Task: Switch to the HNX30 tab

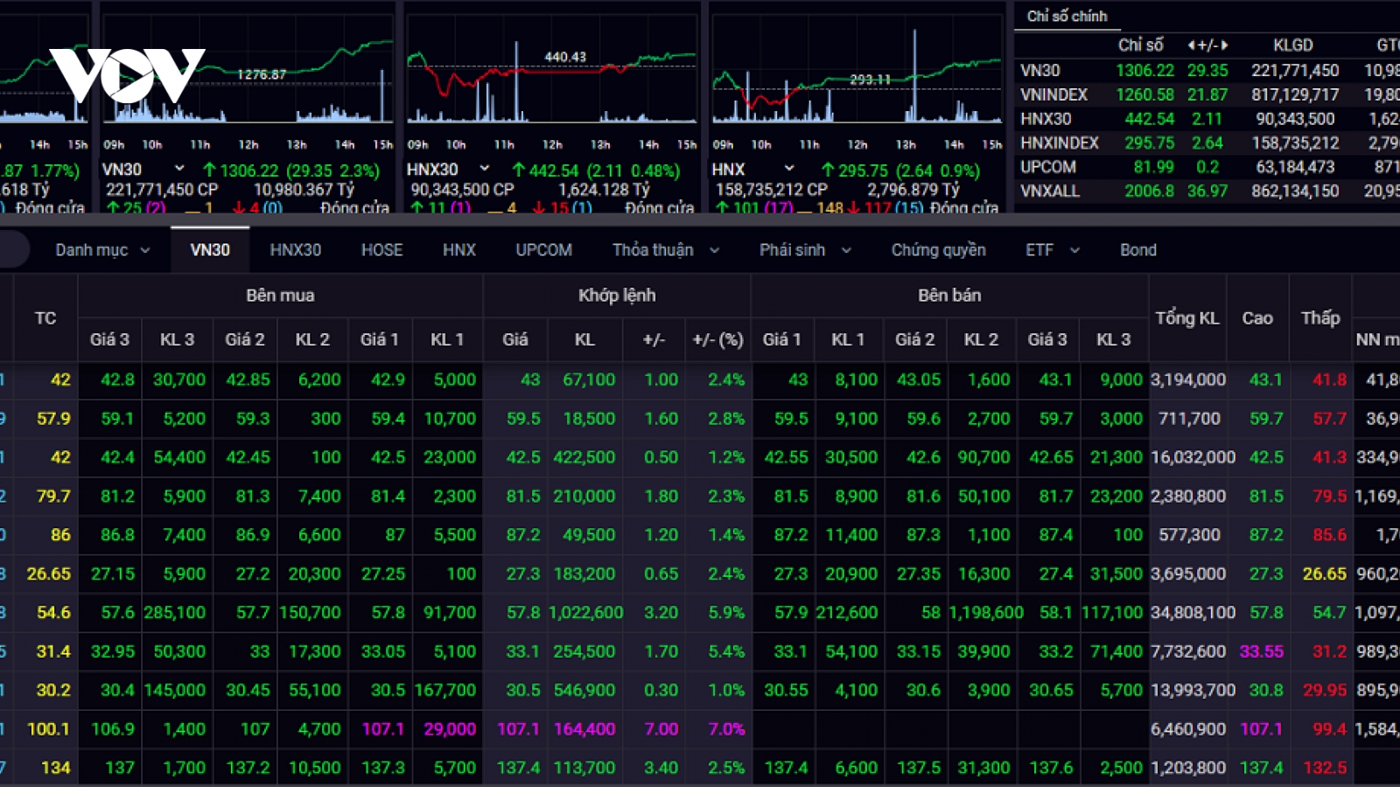Action: pos(295,250)
